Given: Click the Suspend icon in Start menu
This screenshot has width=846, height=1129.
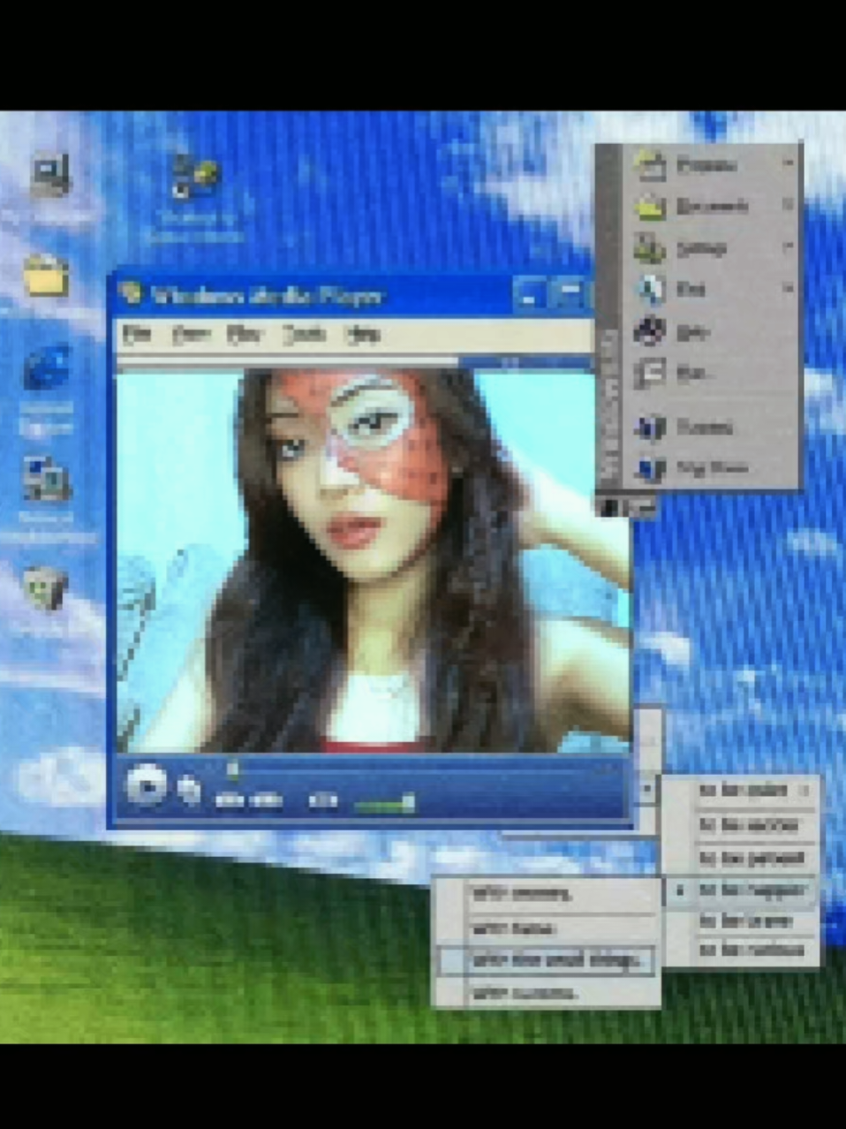Looking at the screenshot, I should tap(651, 428).
